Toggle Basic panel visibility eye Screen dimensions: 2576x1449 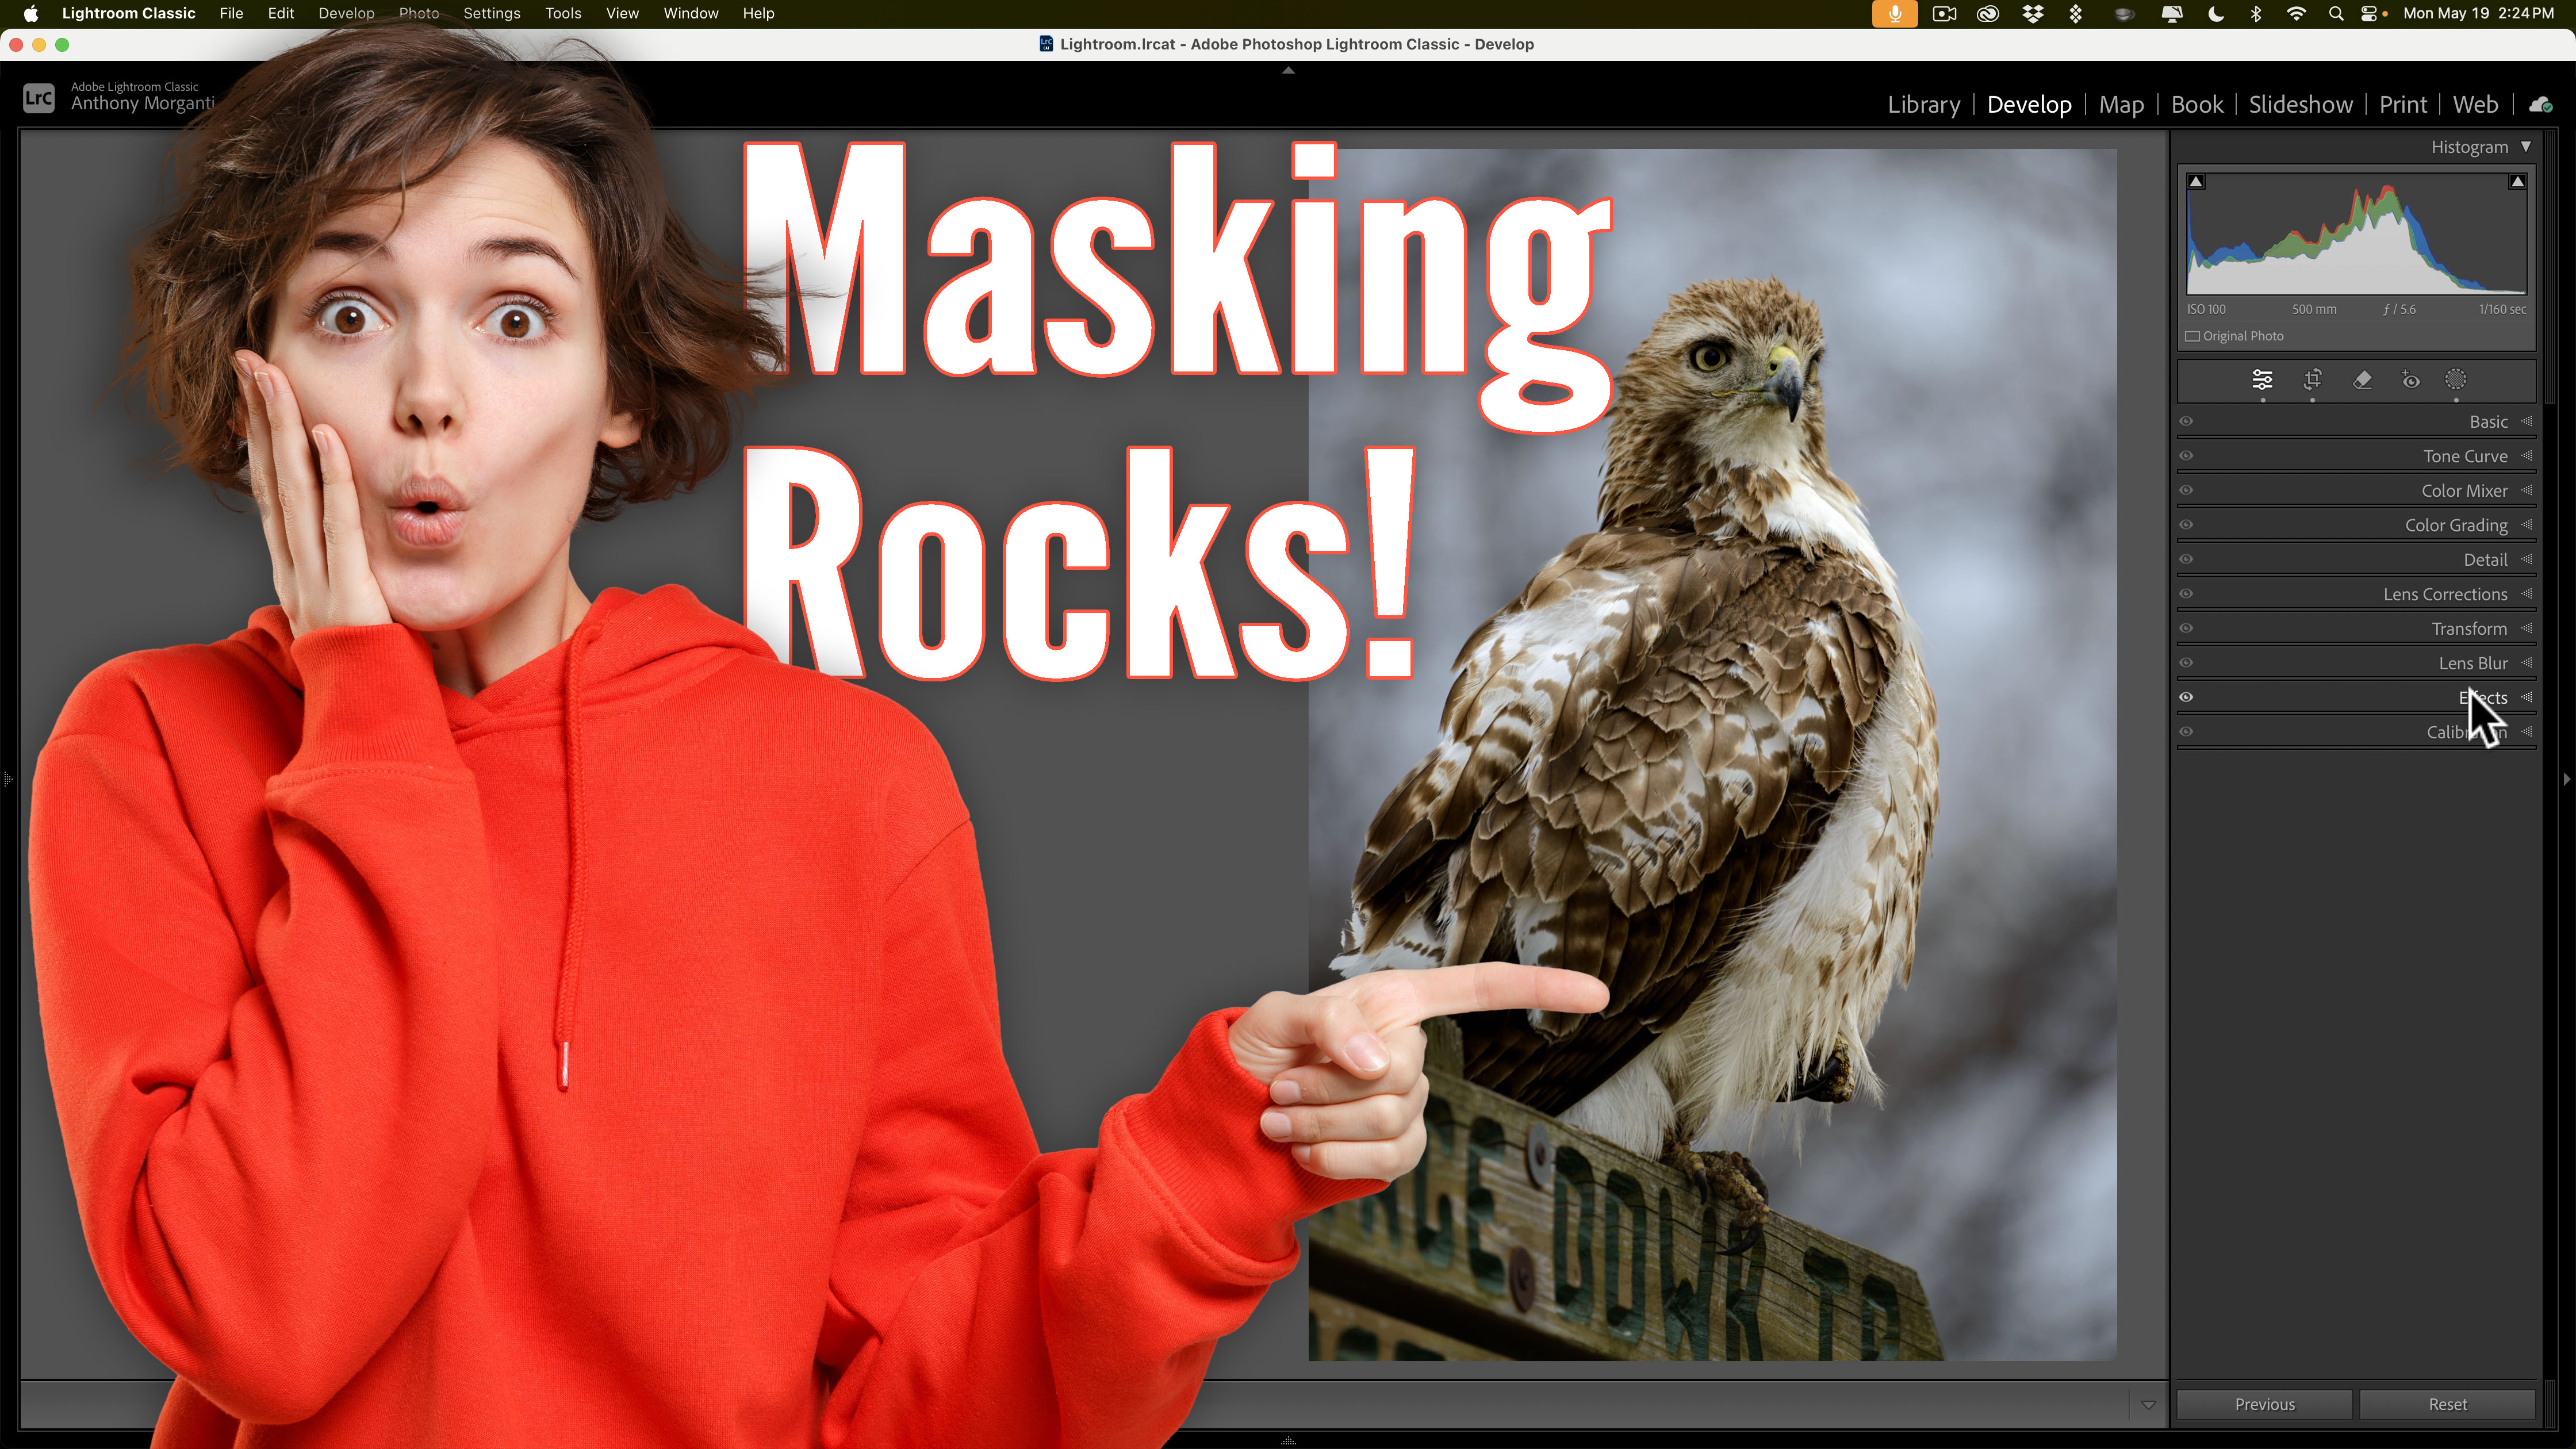point(2186,421)
